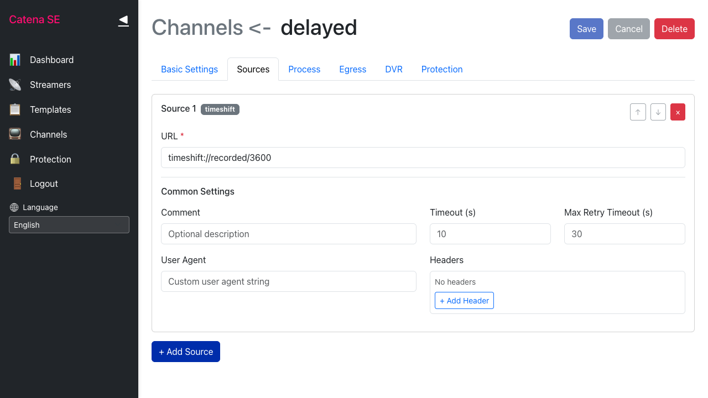Open the Dashboard via its sidebar icon
This screenshot has height=398, width=708.
[x=14, y=60]
